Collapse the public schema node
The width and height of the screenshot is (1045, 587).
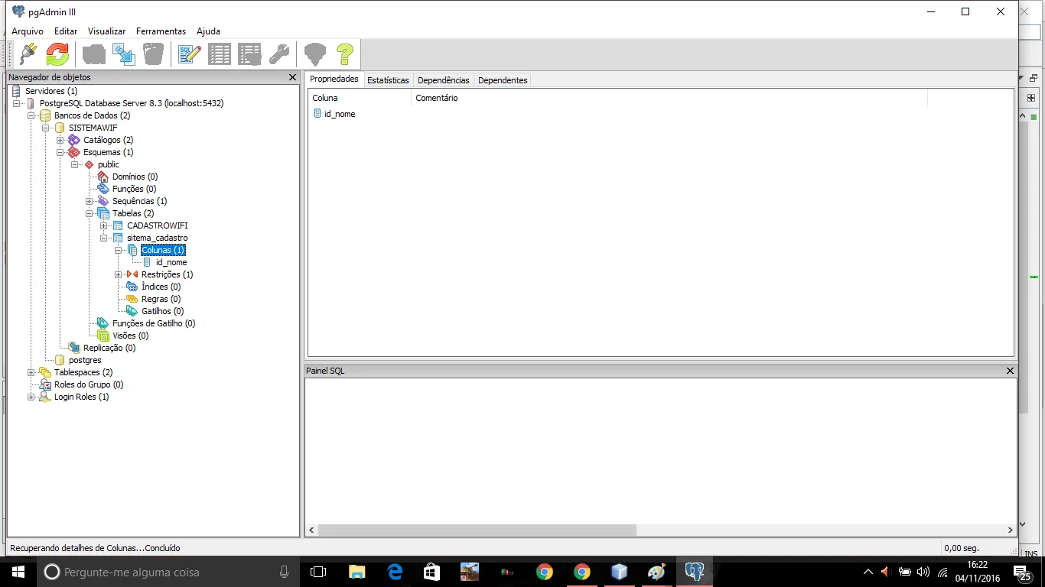(x=74, y=164)
